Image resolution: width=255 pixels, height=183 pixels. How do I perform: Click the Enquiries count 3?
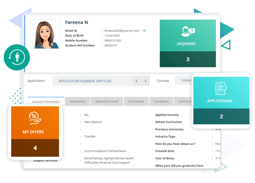coord(188,59)
